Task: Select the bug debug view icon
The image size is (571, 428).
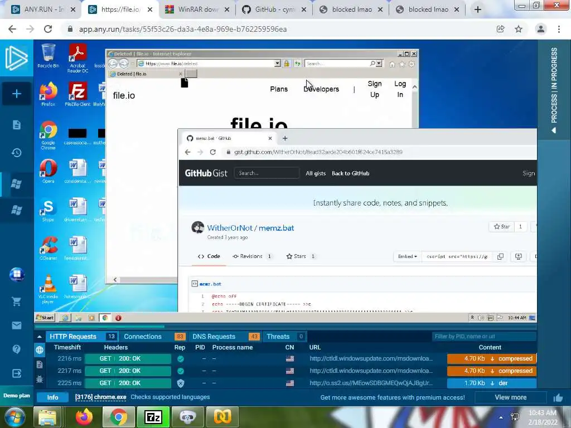Action: [x=40, y=379]
